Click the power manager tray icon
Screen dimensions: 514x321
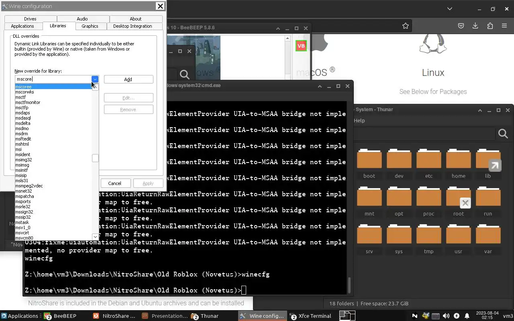[456, 316]
